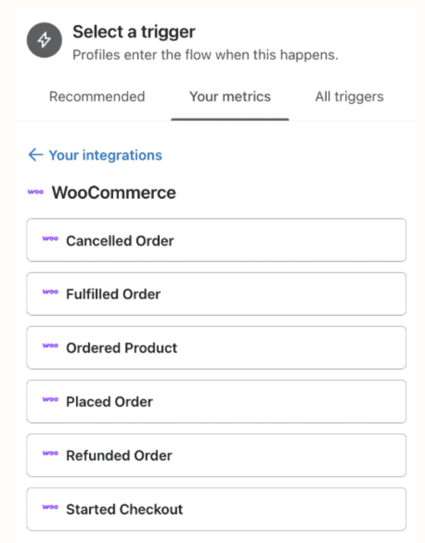Click the Woo logo next to WooCommerce heading
This screenshot has height=543, width=425.
click(x=36, y=192)
